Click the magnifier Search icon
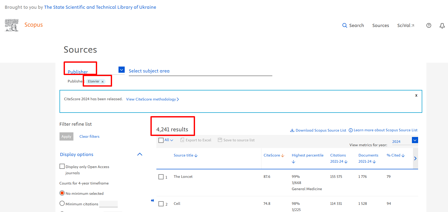The width and height of the screenshot is (448, 212). (345, 25)
